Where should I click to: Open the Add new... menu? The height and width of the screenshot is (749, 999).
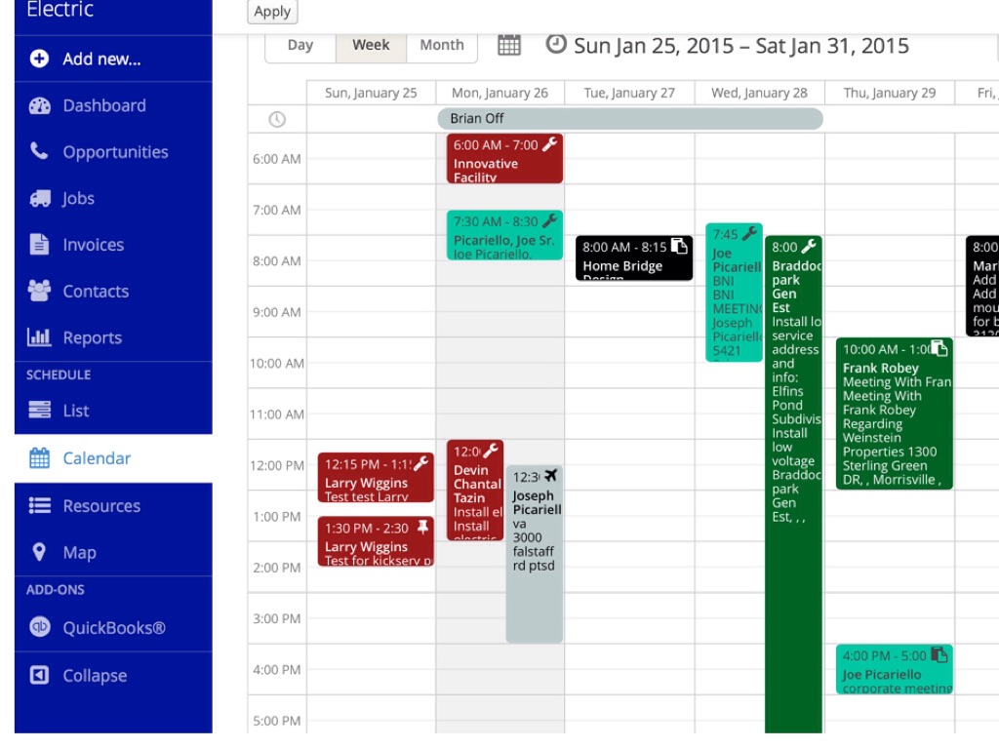click(x=101, y=59)
